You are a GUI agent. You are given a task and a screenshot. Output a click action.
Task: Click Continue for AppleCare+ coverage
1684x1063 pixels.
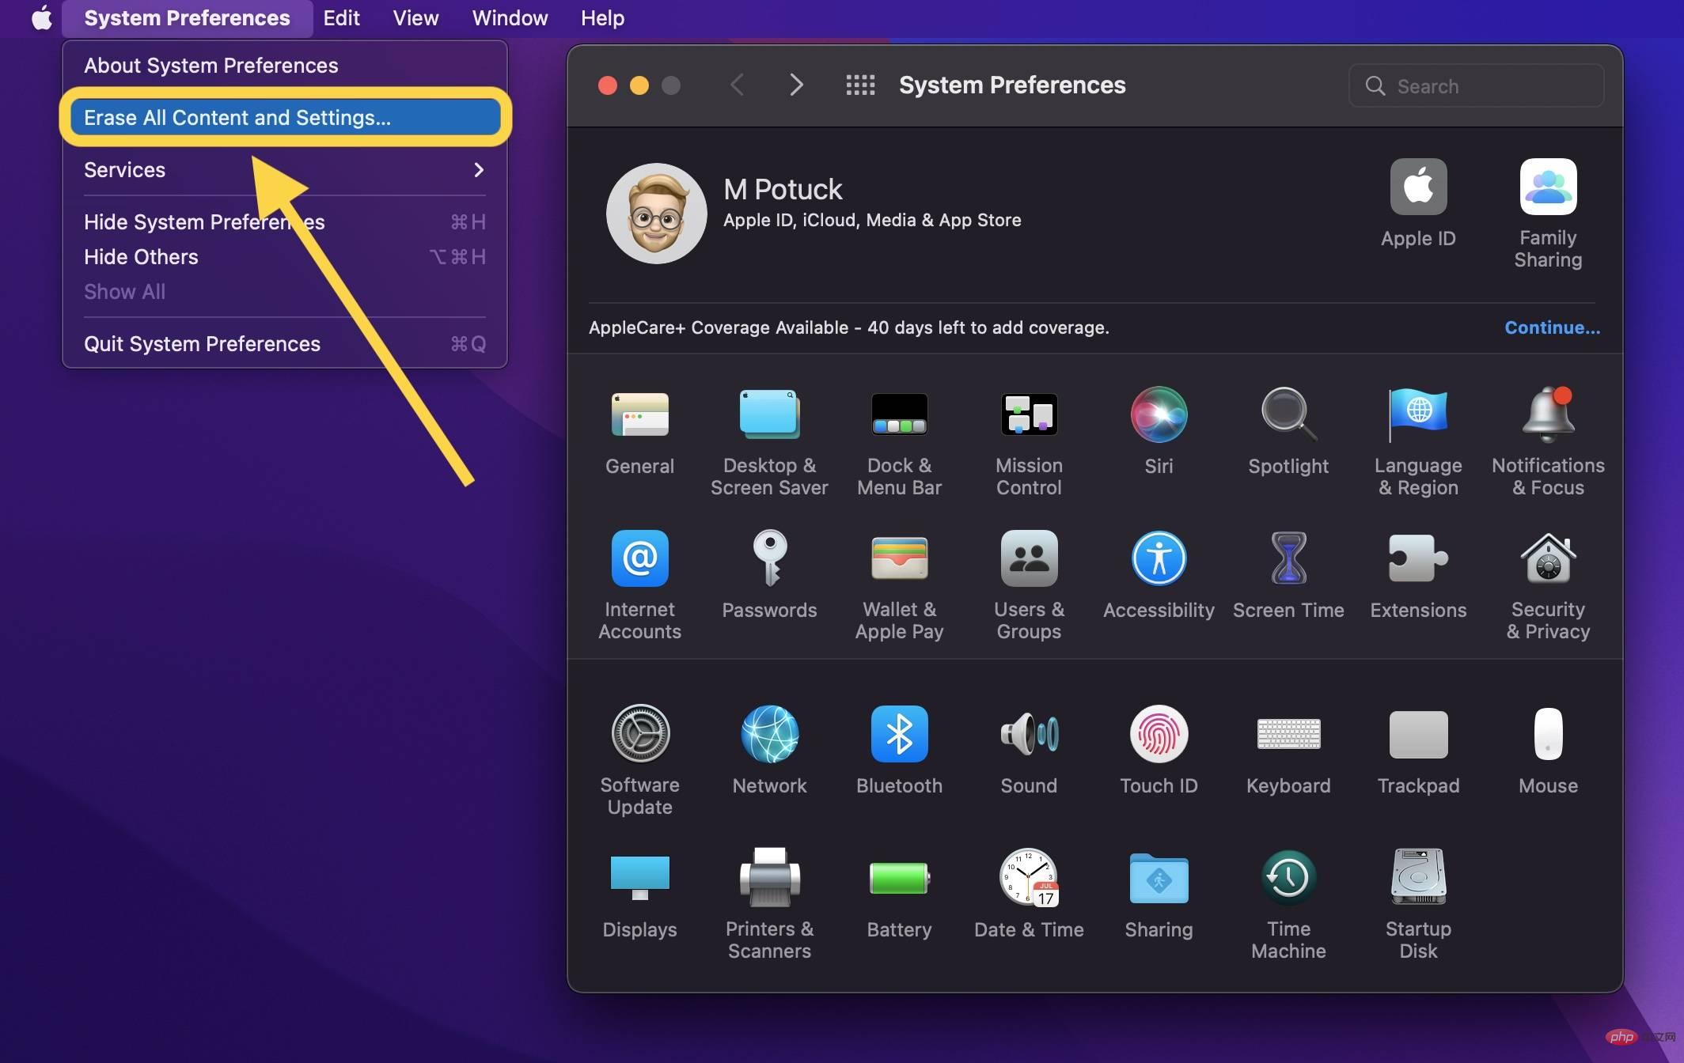pos(1553,327)
